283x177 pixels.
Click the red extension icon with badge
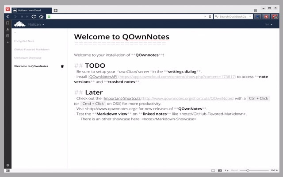tap(275, 17)
